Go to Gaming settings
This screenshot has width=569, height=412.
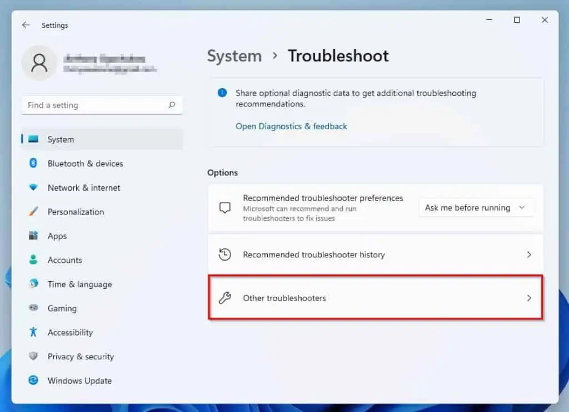(102, 308)
